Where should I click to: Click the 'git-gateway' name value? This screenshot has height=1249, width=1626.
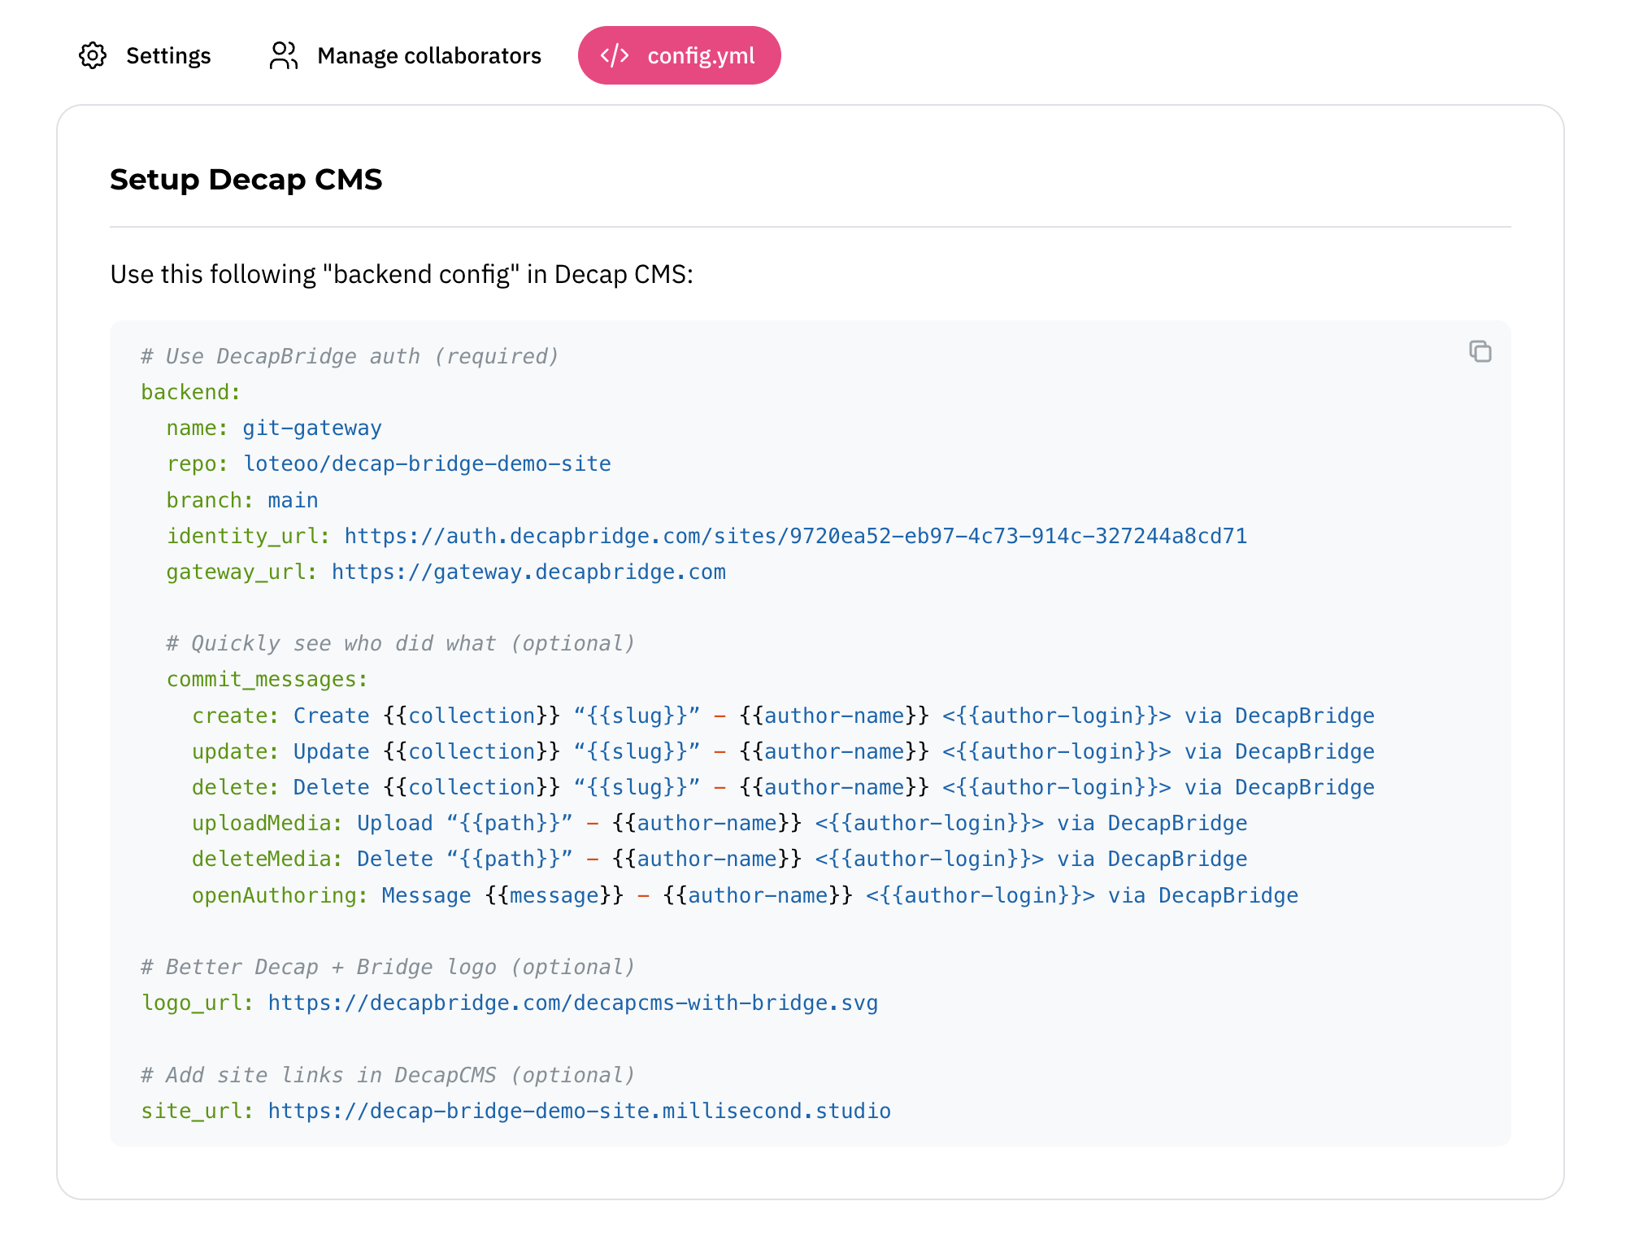pyautogui.click(x=312, y=428)
